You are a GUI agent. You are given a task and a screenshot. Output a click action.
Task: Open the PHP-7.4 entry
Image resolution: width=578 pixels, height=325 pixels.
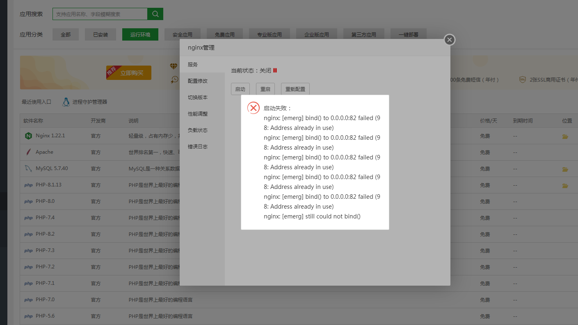[45, 218]
